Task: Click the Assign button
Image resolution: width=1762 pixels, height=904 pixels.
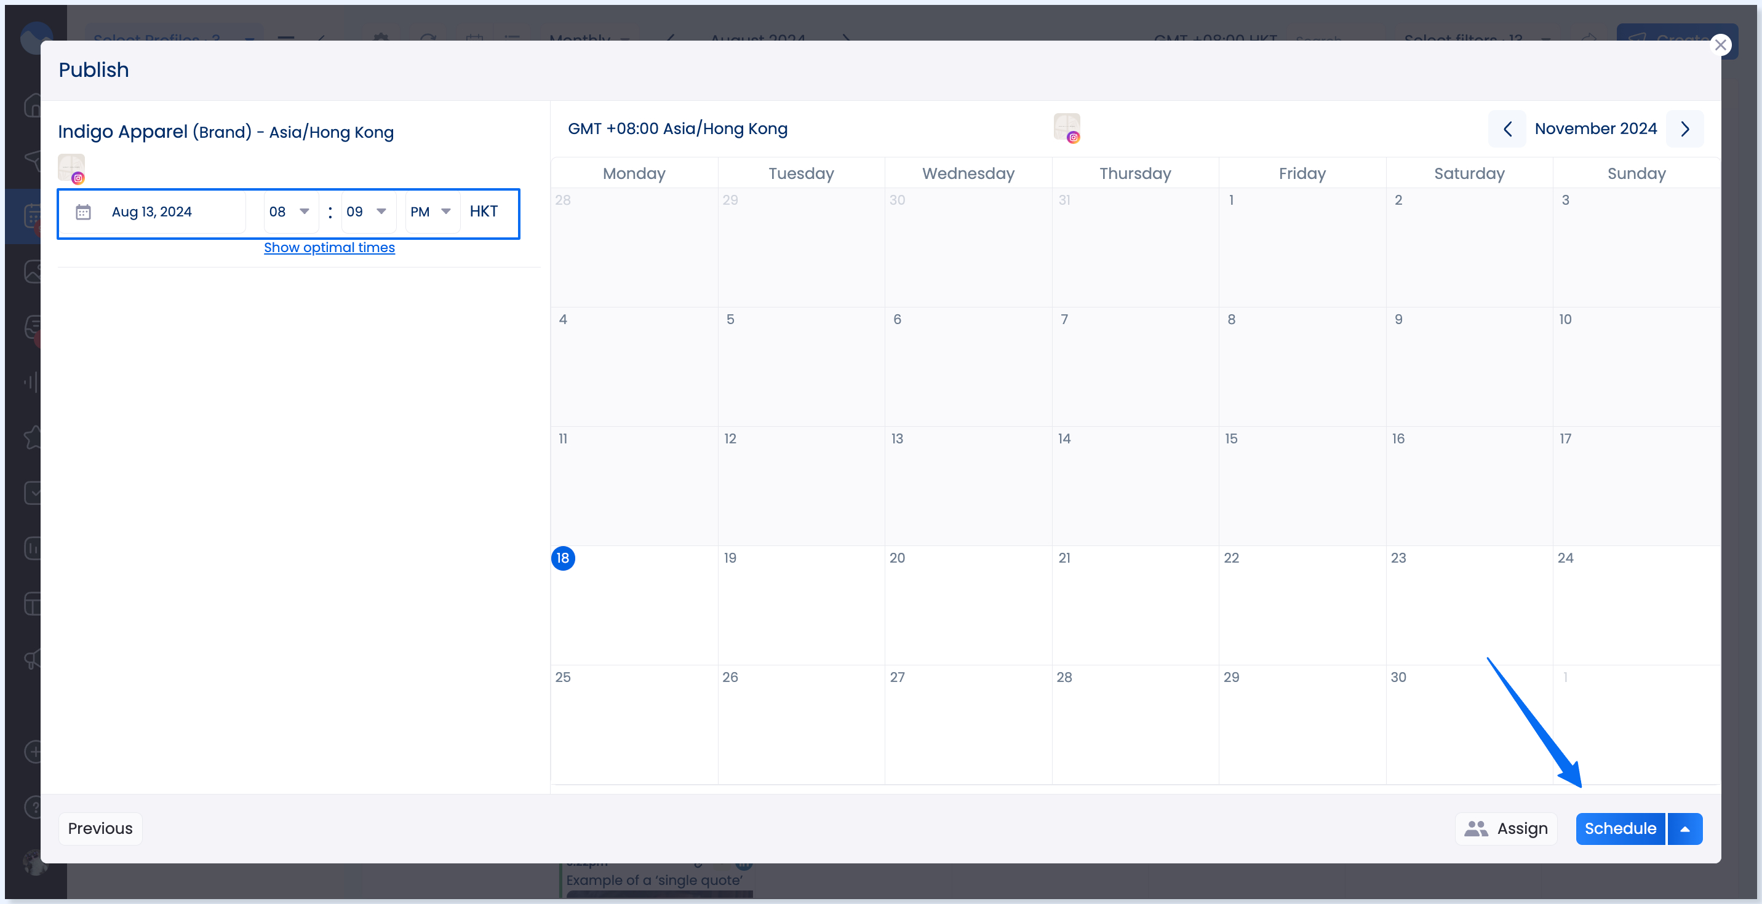Action: [1505, 828]
